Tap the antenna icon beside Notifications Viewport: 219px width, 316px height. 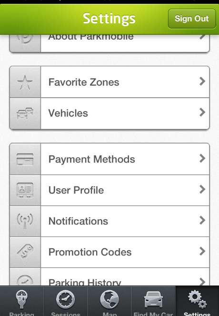pyautogui.click(x=25, y=221)
